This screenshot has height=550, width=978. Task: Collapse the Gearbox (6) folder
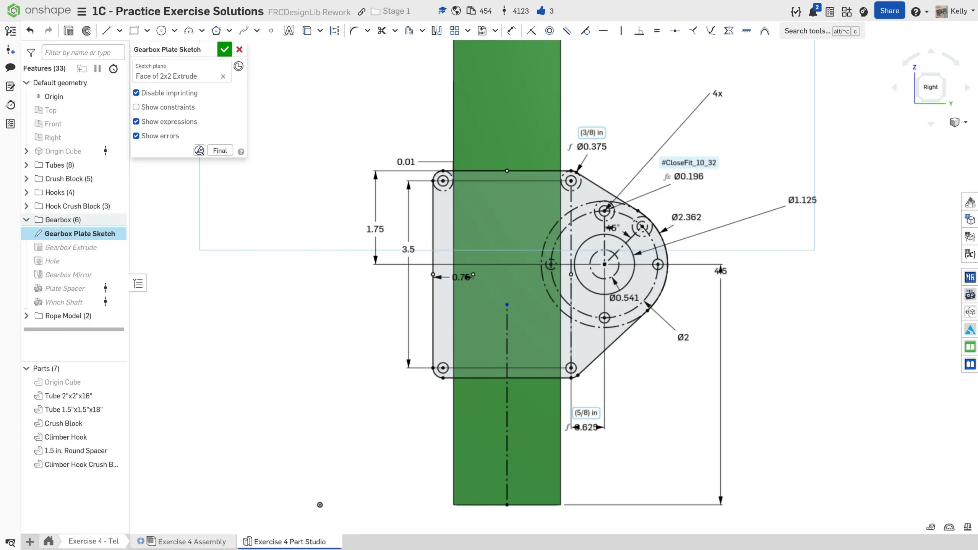[x=26, y=220]
